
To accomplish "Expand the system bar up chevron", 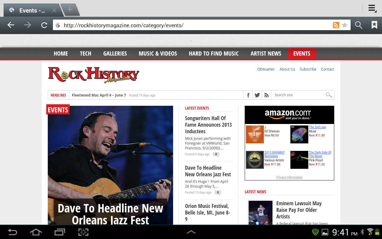I will pos(191,232).
